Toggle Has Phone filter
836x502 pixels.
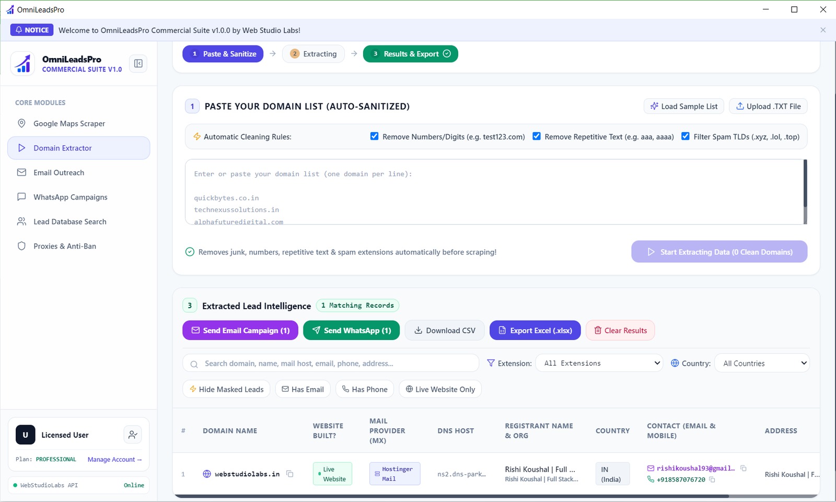pos(365,389)
